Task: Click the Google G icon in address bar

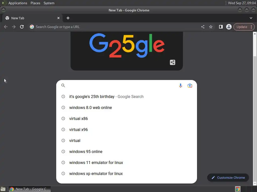Action: [x=32, y=27]
